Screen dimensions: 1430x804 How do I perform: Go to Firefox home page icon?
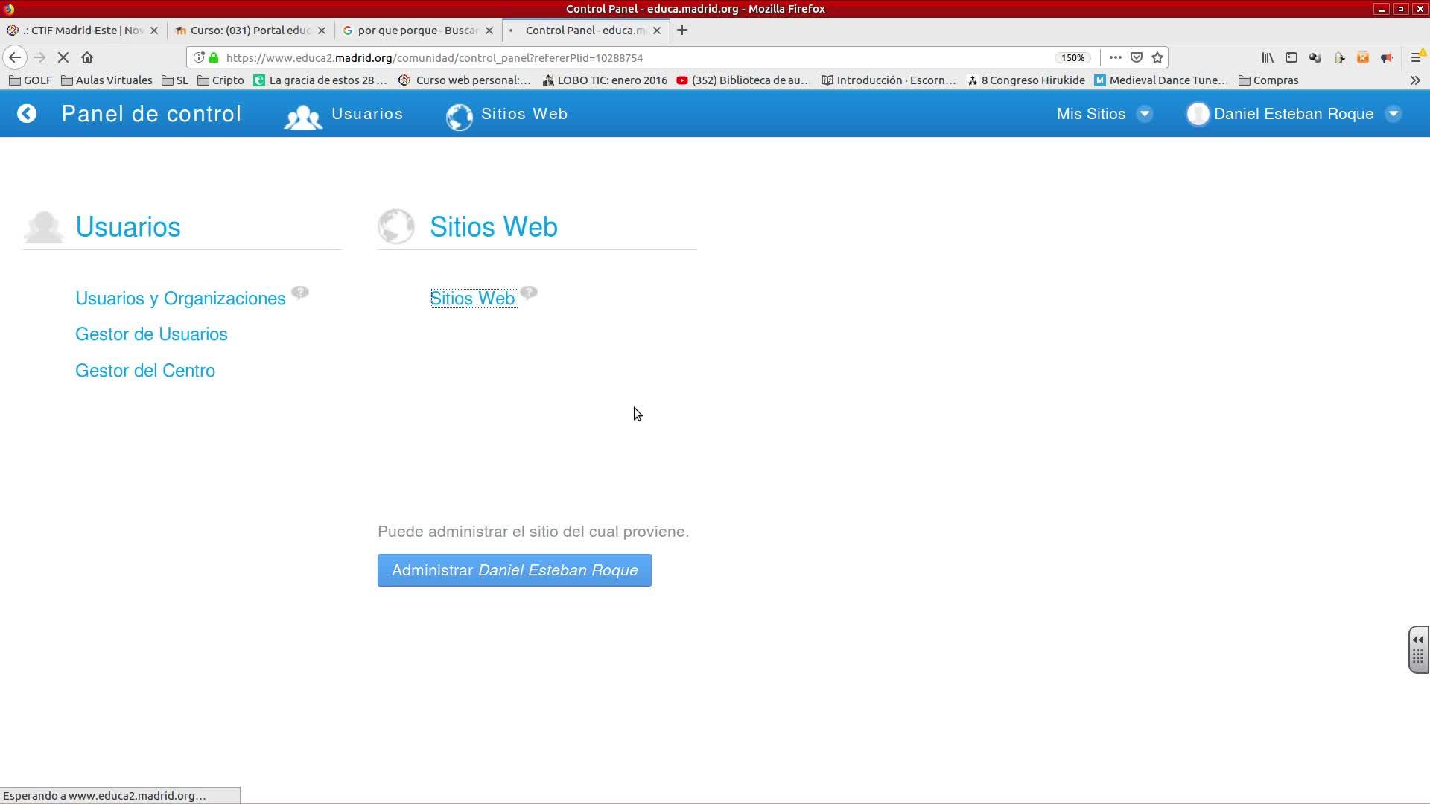pyautogui.click(x=87, y=57)
